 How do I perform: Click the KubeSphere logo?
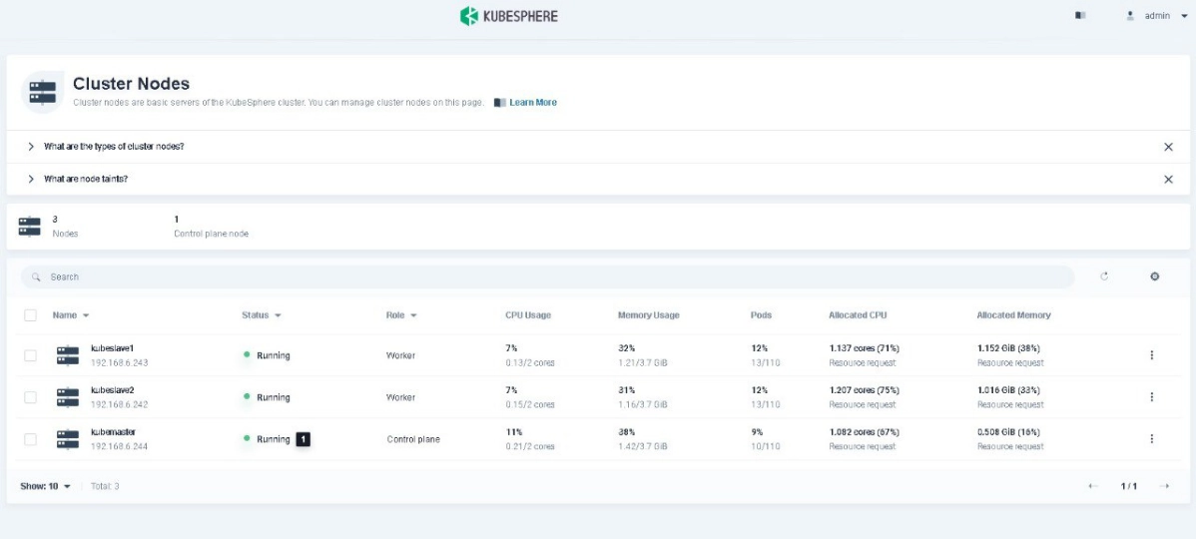(x=509, y=16)
